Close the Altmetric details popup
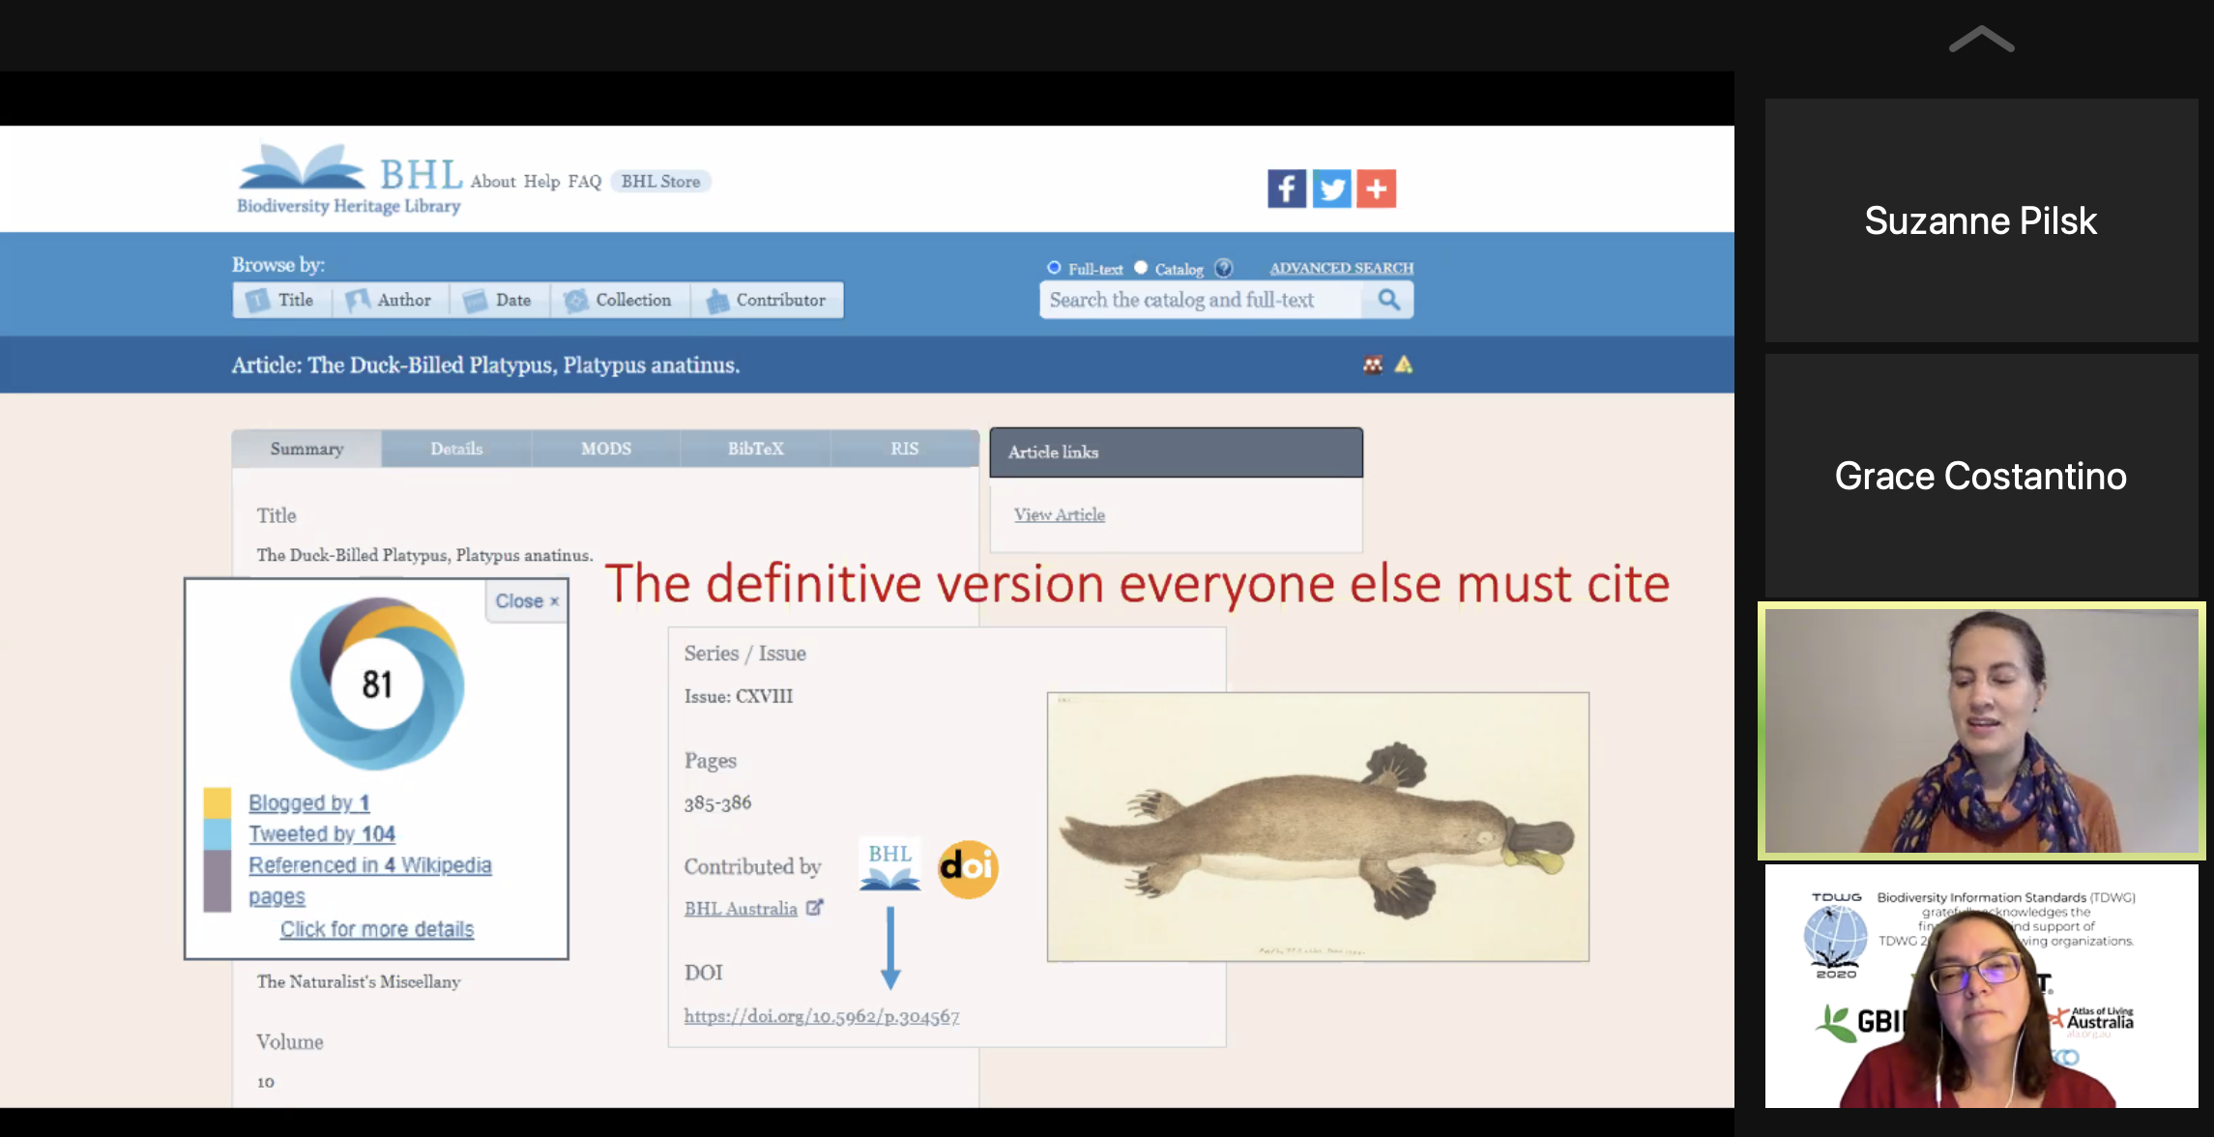This screenshot has height=1137, width=2214. point(525,600)
